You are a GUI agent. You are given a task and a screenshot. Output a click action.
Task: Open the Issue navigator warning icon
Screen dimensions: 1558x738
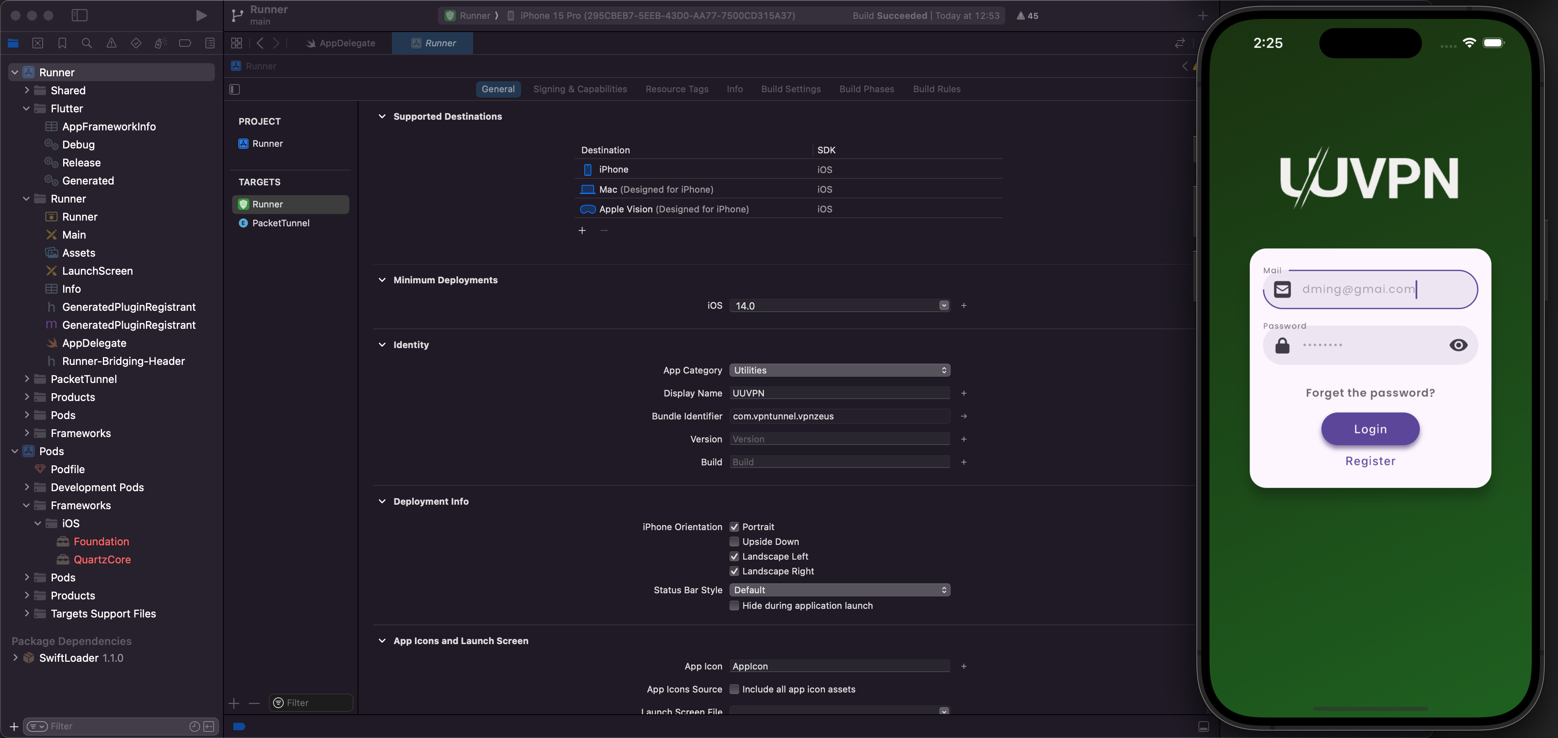(111, 43)
